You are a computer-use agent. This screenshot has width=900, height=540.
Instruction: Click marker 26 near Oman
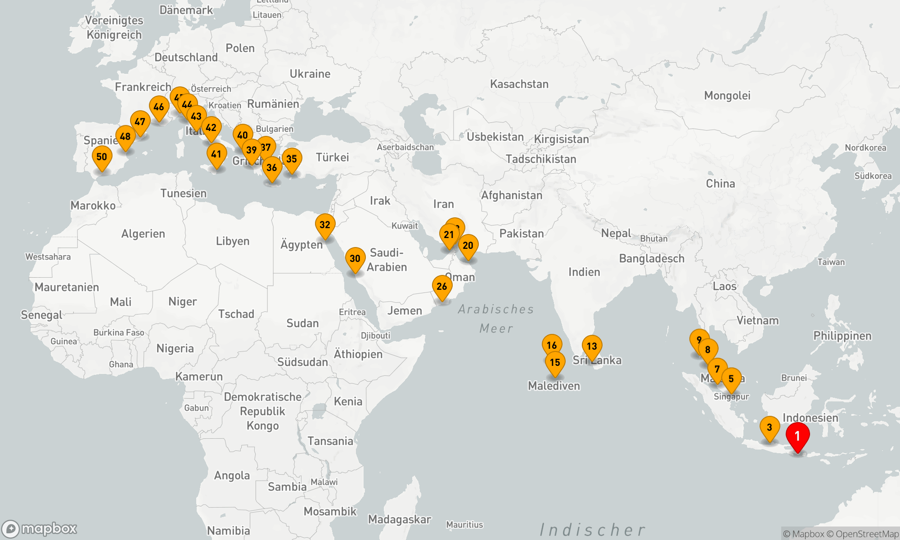(442, 286)
